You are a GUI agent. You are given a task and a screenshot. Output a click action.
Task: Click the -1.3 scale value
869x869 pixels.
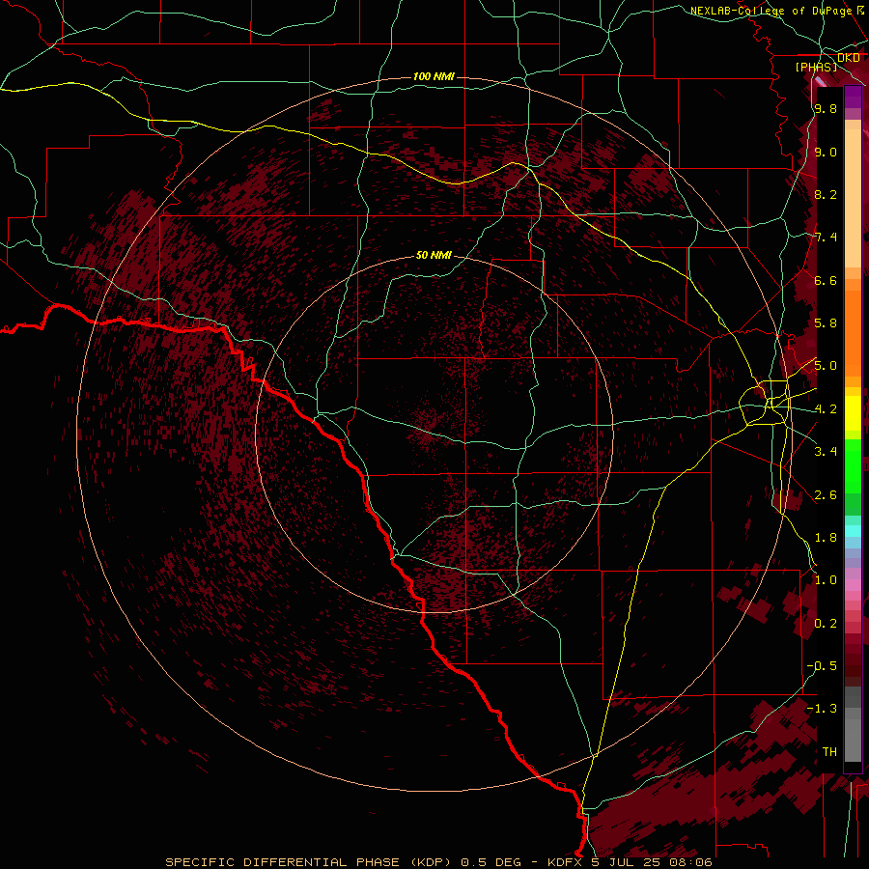822,709
